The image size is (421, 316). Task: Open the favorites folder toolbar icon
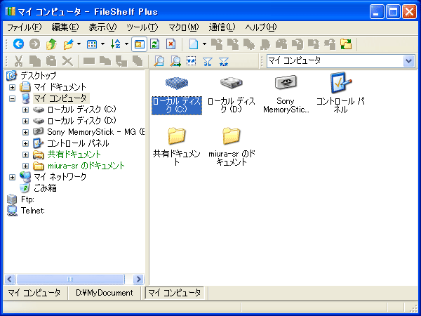coord(69,44)
